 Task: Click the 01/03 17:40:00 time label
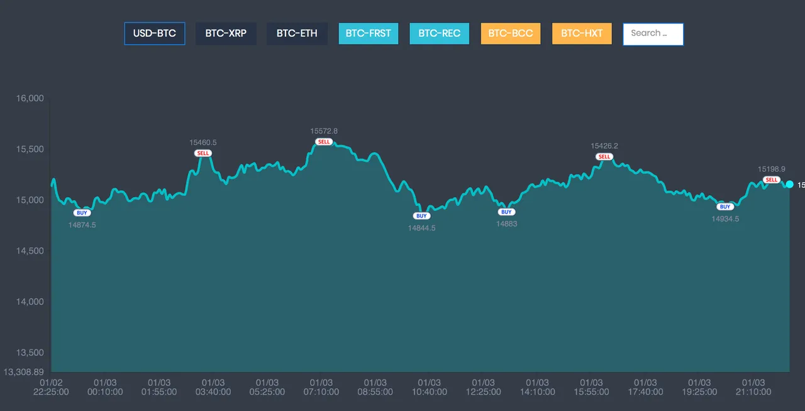[646, 387]
